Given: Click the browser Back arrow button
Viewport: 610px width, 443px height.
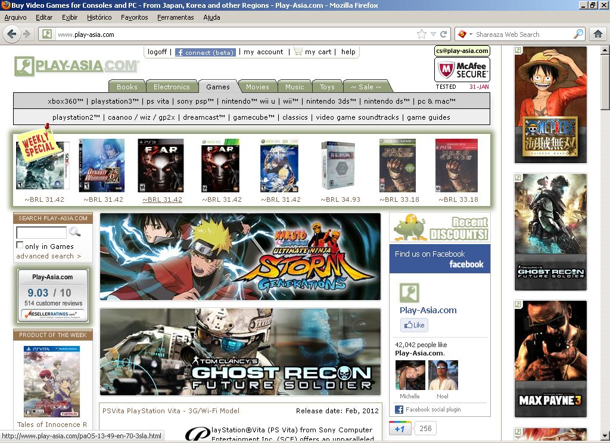Looking at the screenshot, I should point(11,34).
